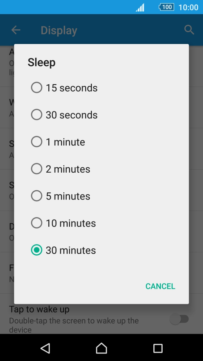Tap the Sleep dialog title
The image size is (203, 361).
tap(42, 62)
